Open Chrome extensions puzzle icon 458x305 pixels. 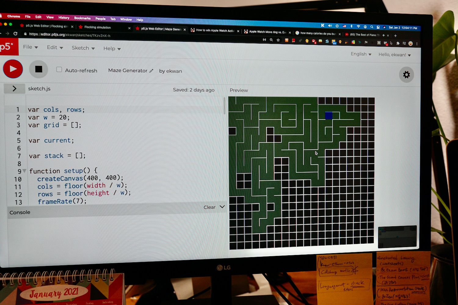tap(398, 43)
